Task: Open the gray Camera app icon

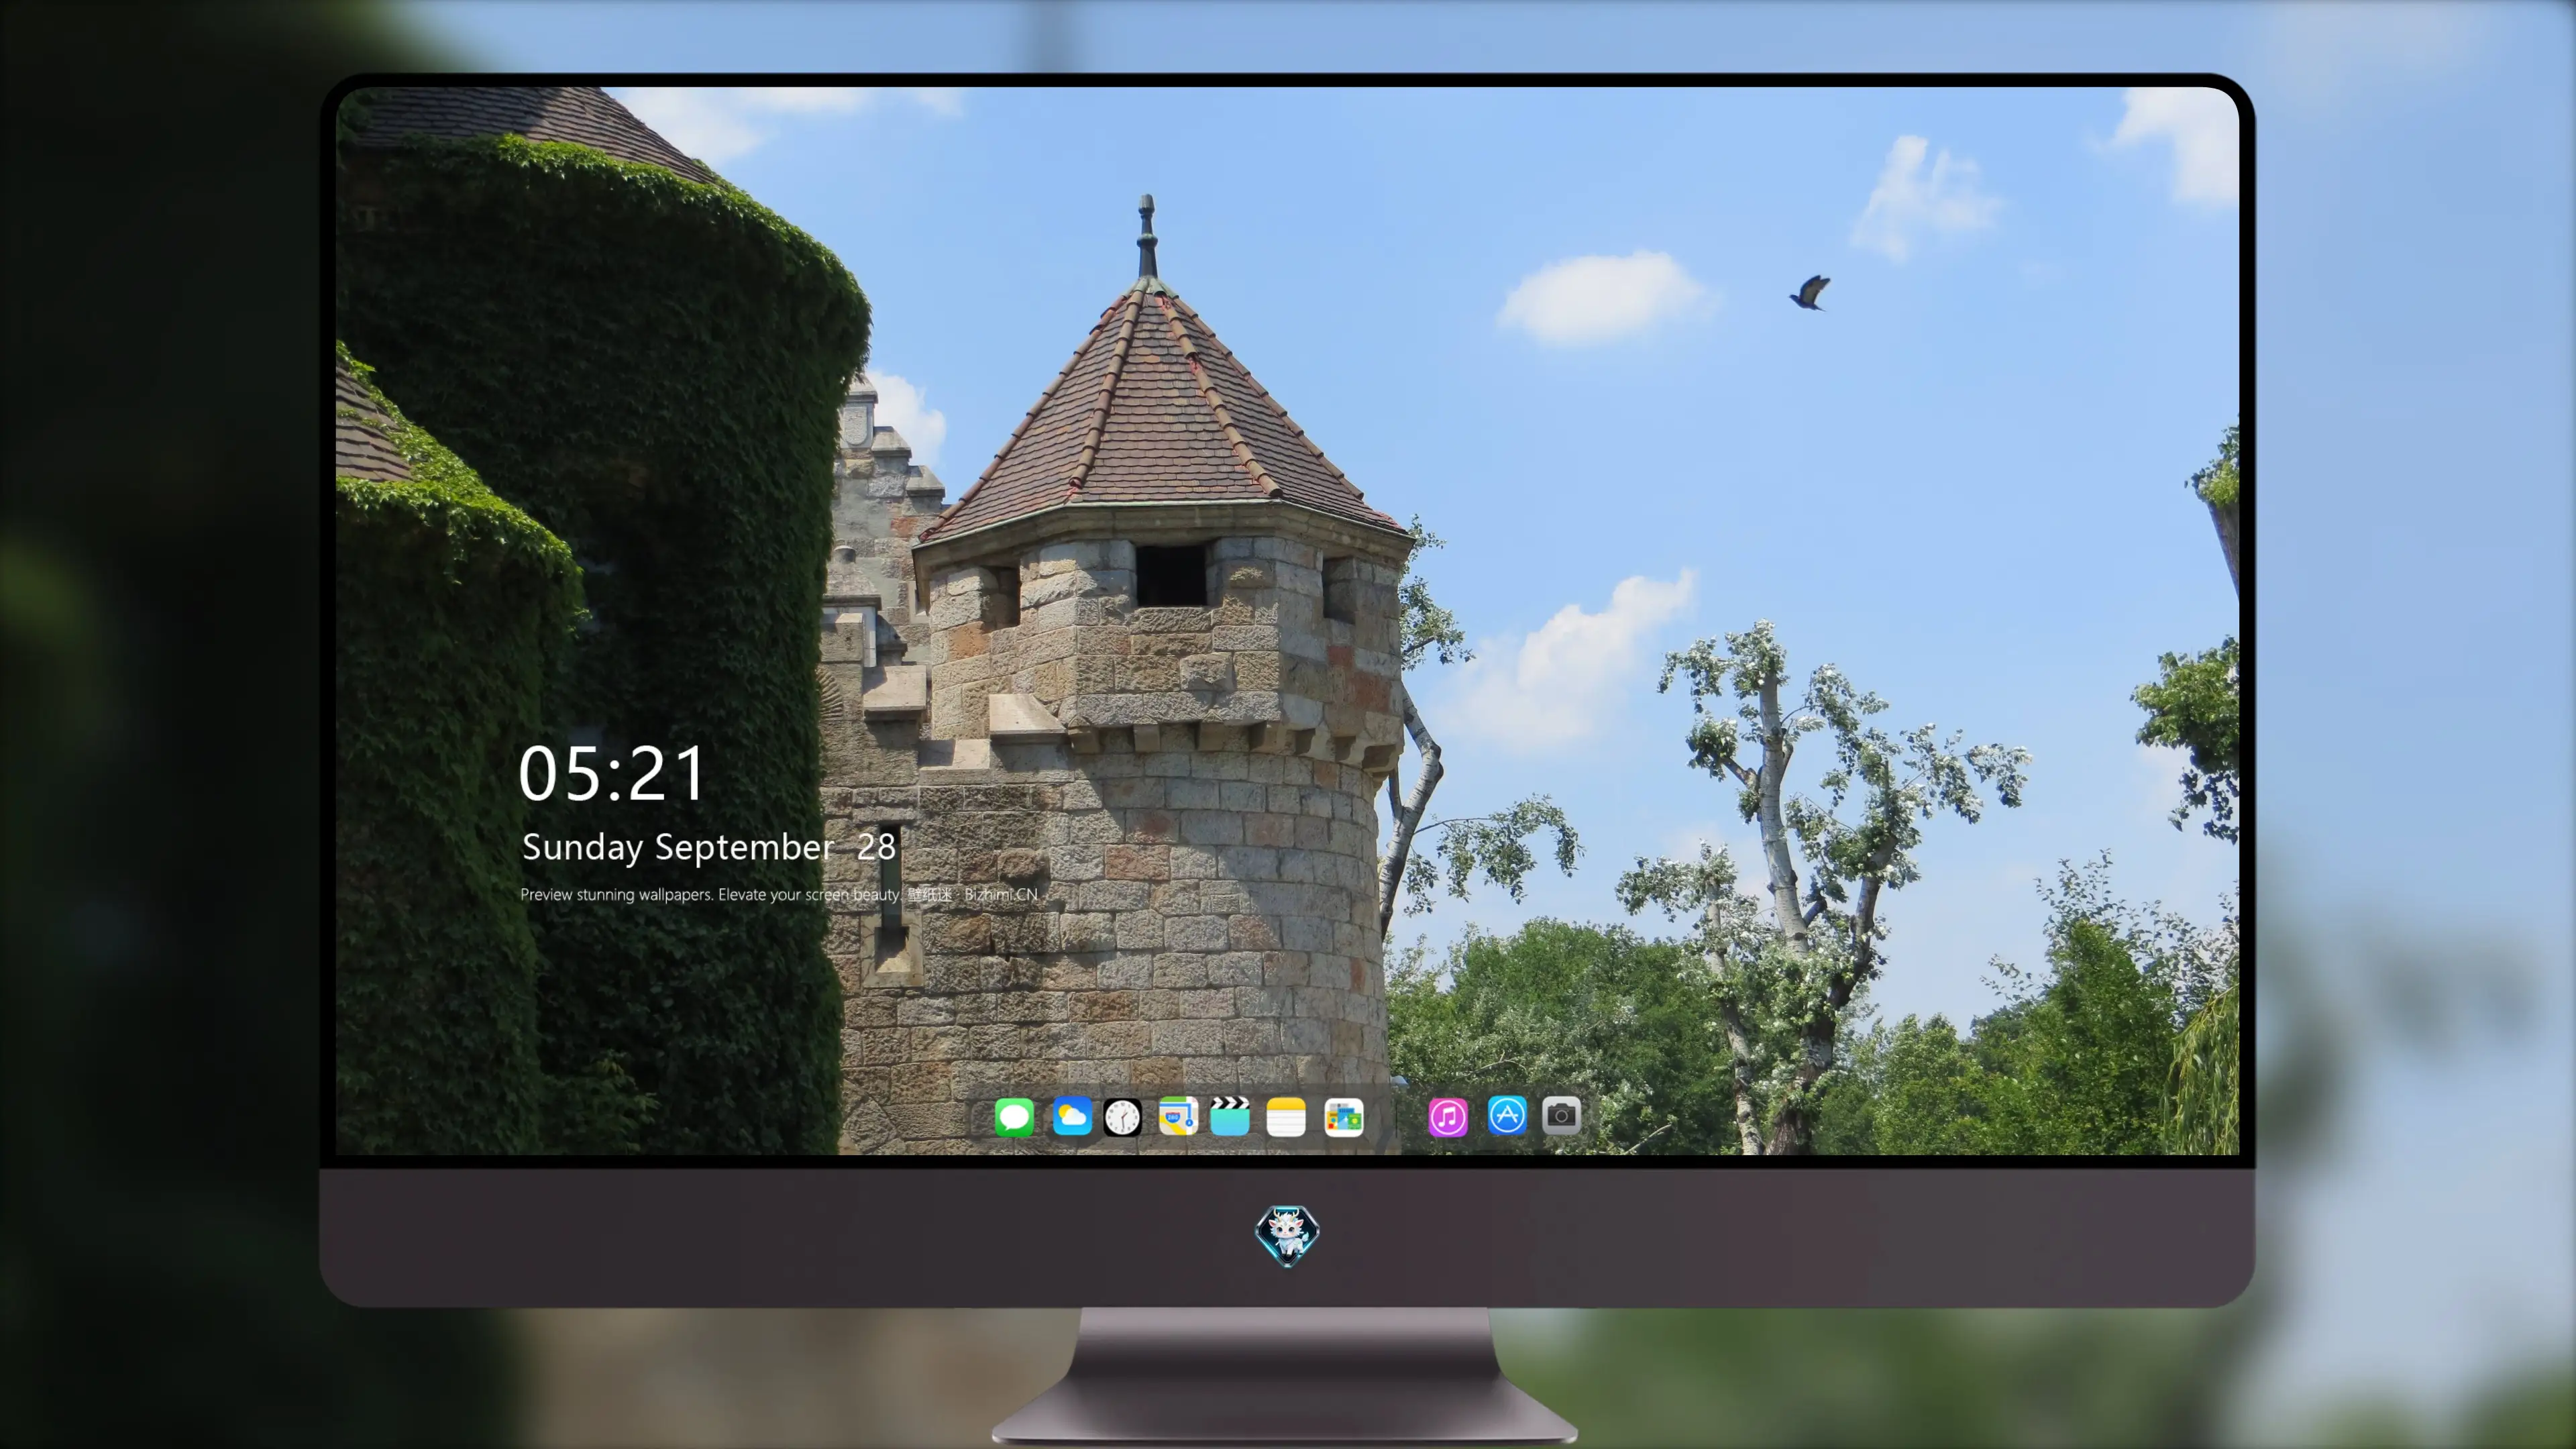Action: (x=1561, y=1115)
